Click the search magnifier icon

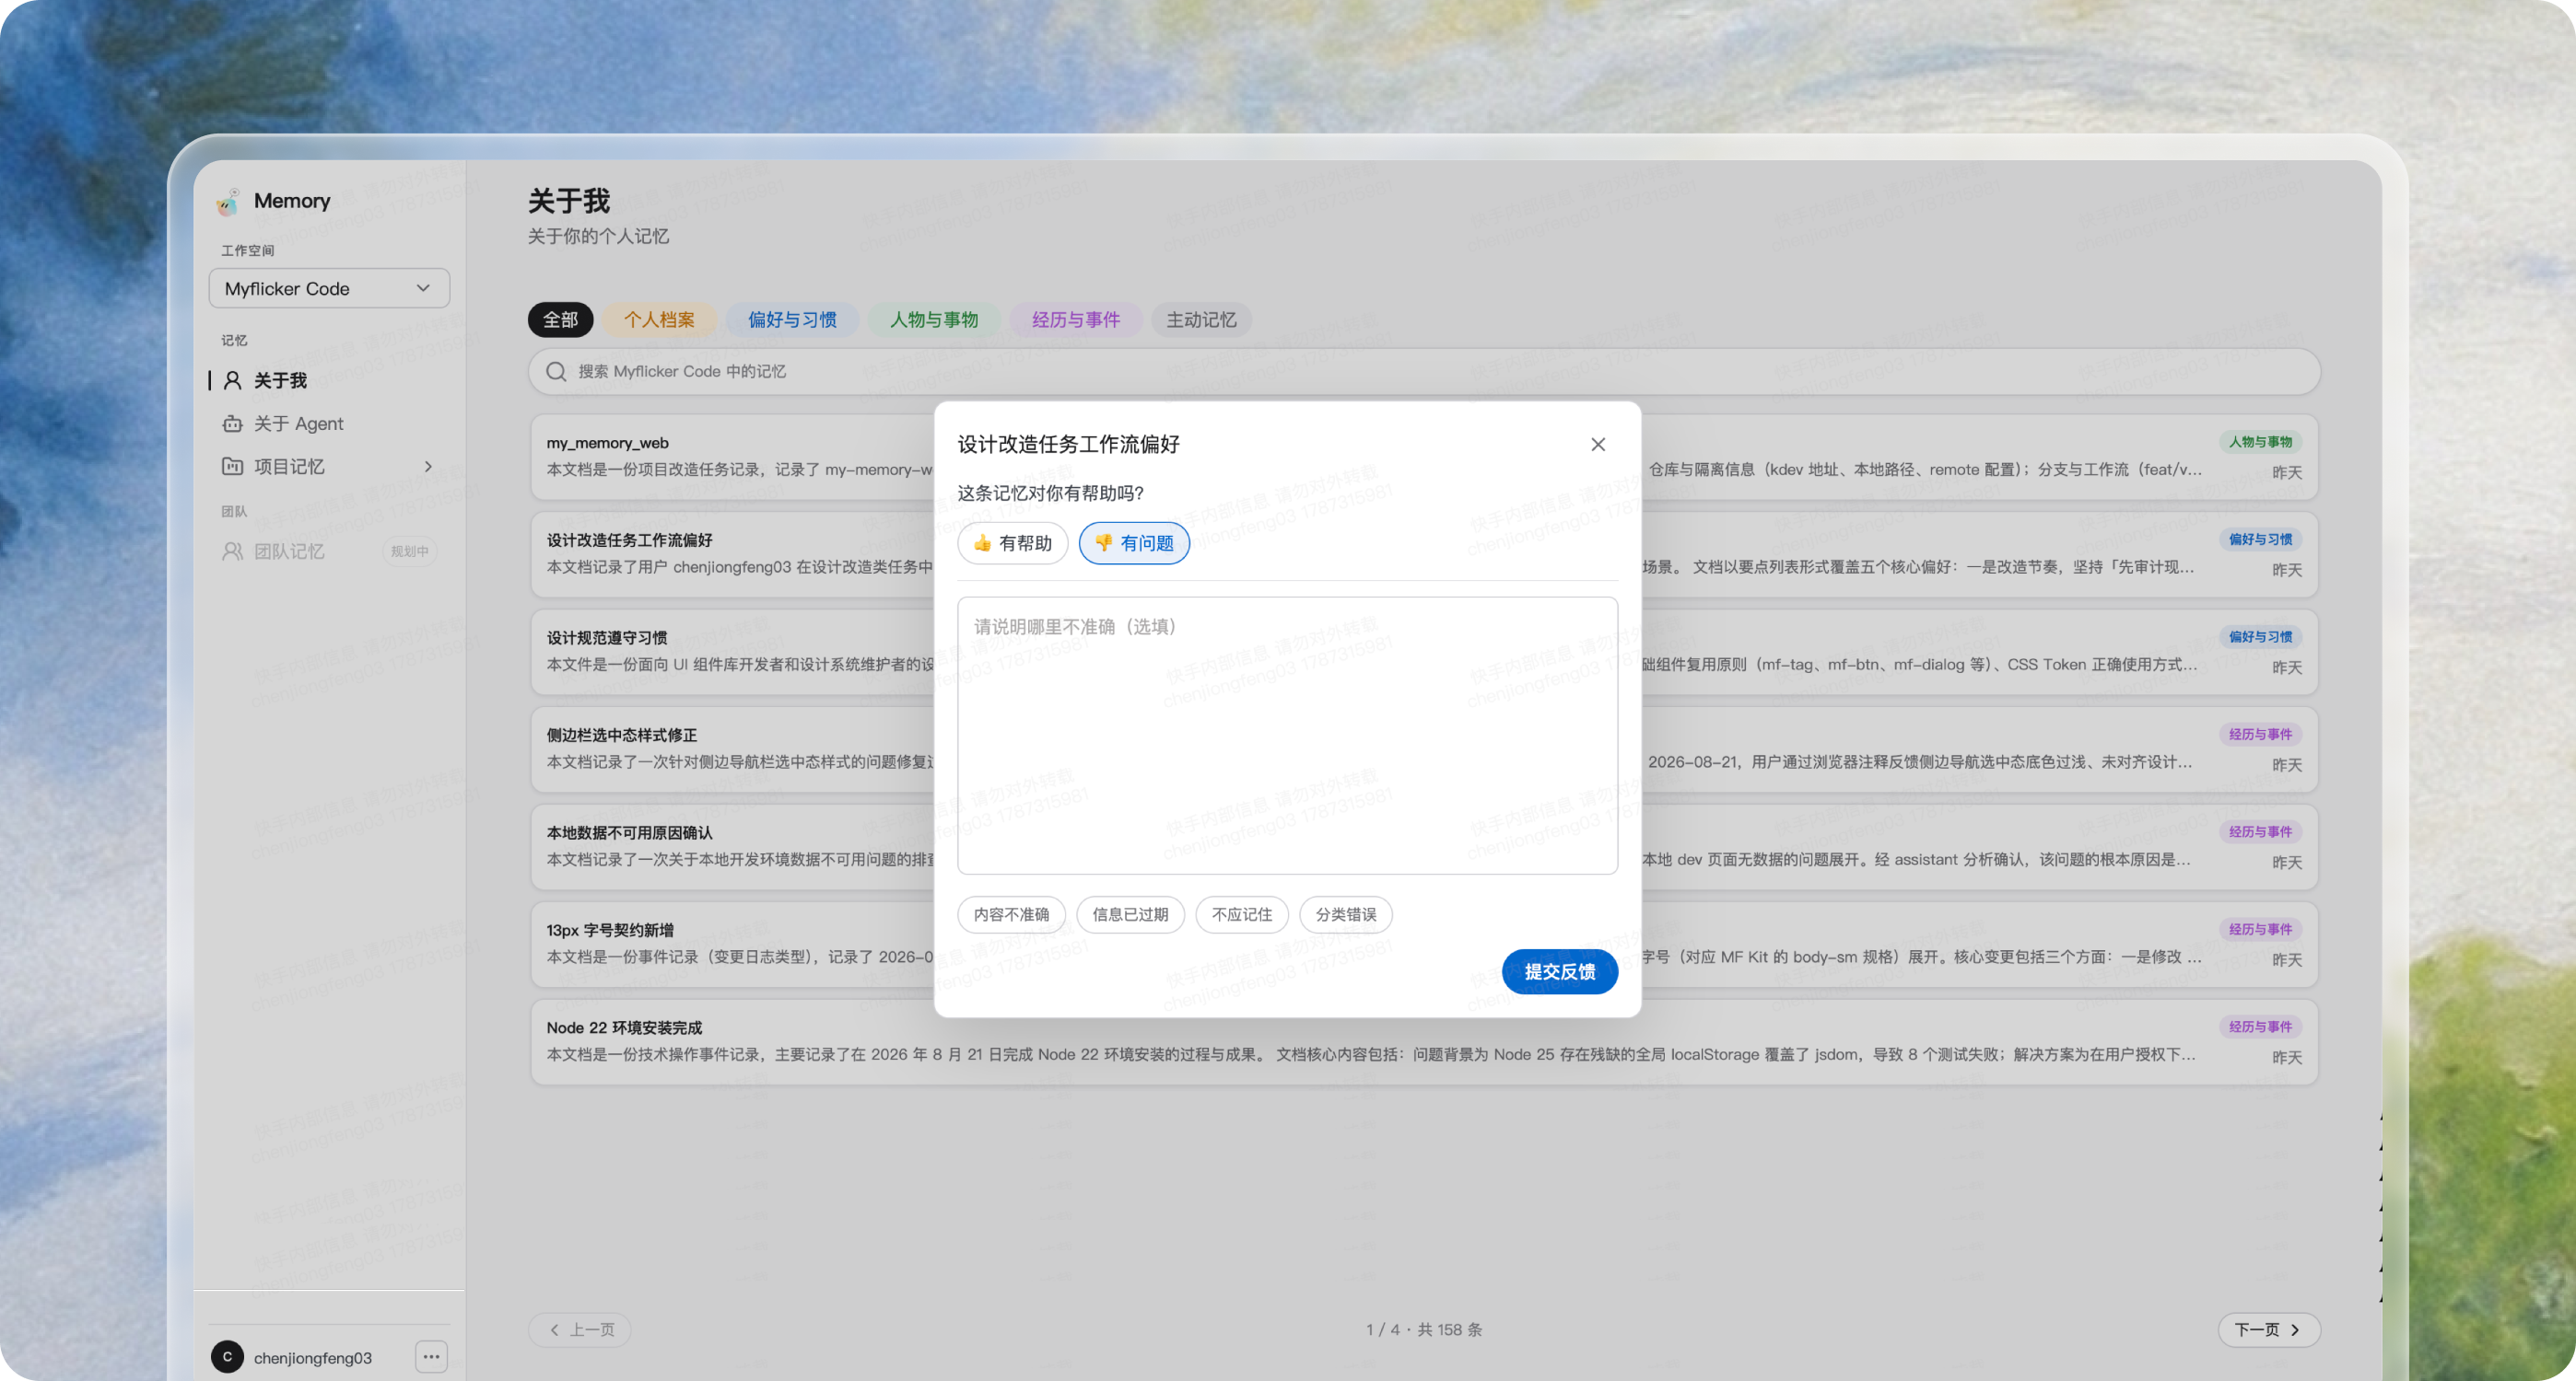point(556,372)
